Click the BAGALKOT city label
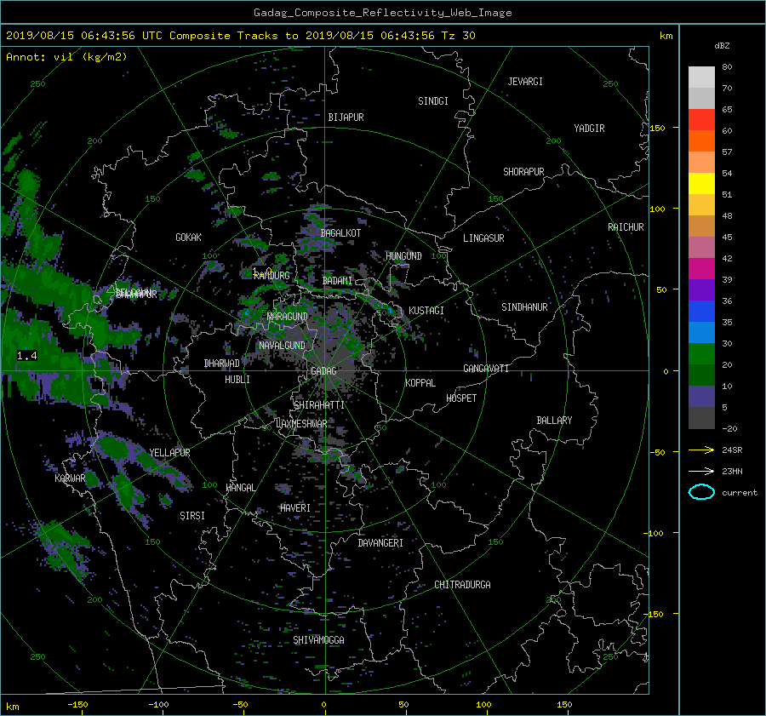Viewport: 766px width, 716px height. 340,233
